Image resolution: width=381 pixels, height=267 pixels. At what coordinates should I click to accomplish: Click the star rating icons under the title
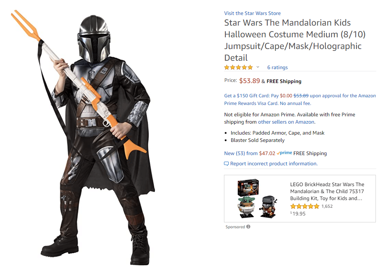pos(238,67)
